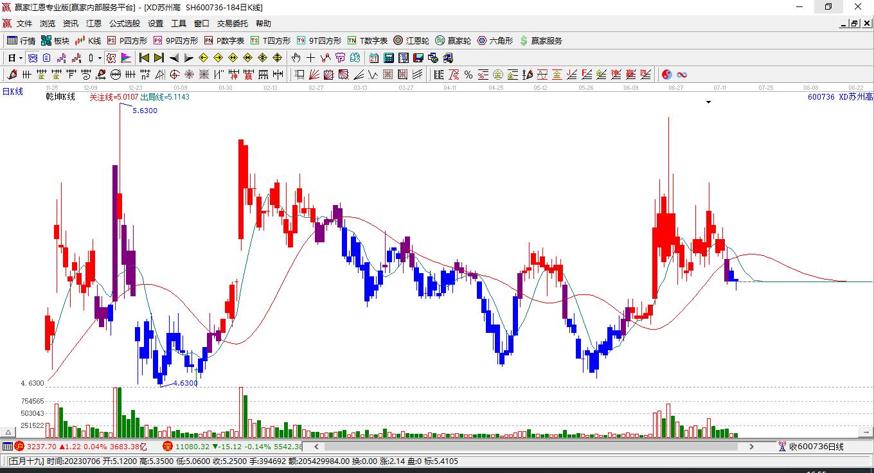Click the percent sign tool icon
The height and width of the screenshot is (473, 874).
pos(468,75)
